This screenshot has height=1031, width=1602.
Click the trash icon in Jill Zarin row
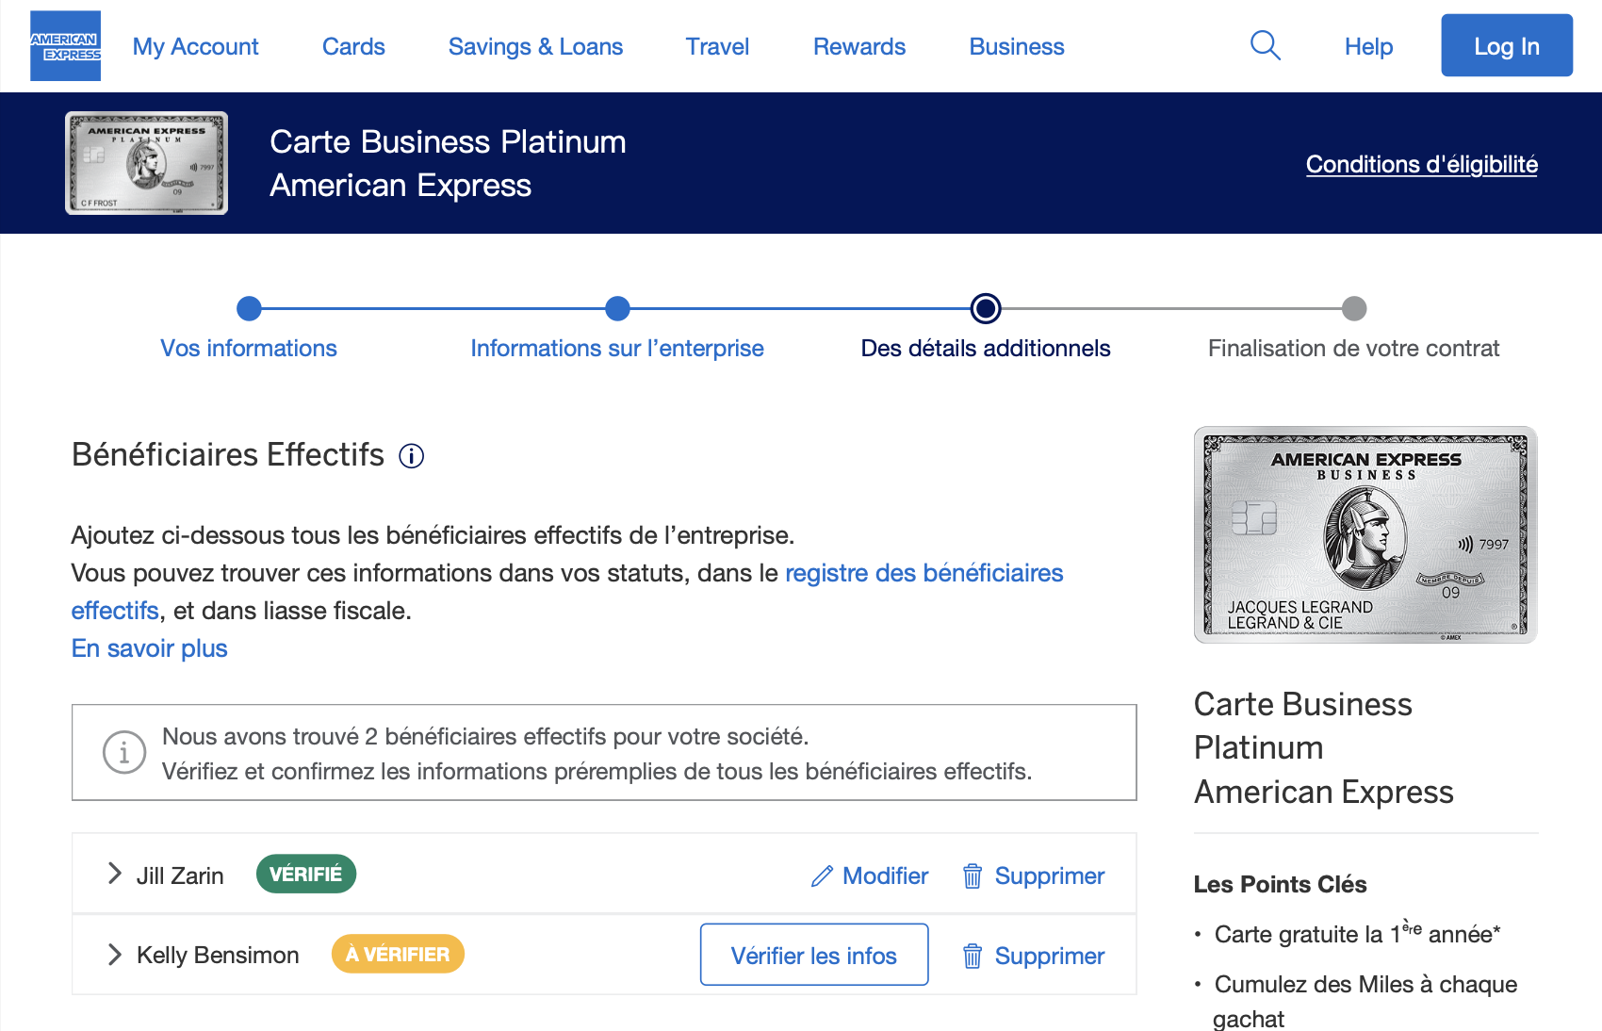click(x=973, y=876)
